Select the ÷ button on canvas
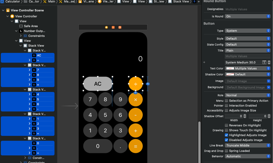273x163 pixels. coord(135,84)
